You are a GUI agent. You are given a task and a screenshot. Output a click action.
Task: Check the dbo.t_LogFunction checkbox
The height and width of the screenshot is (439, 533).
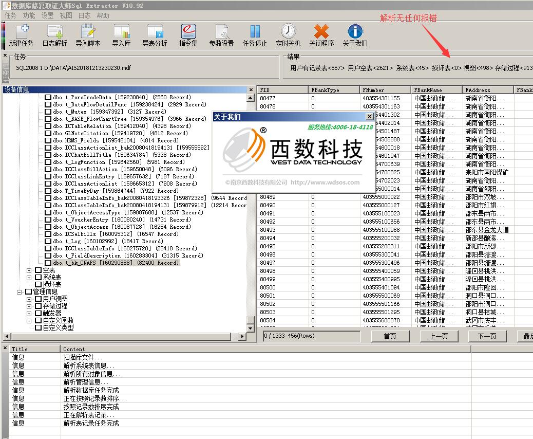point(48,162)
